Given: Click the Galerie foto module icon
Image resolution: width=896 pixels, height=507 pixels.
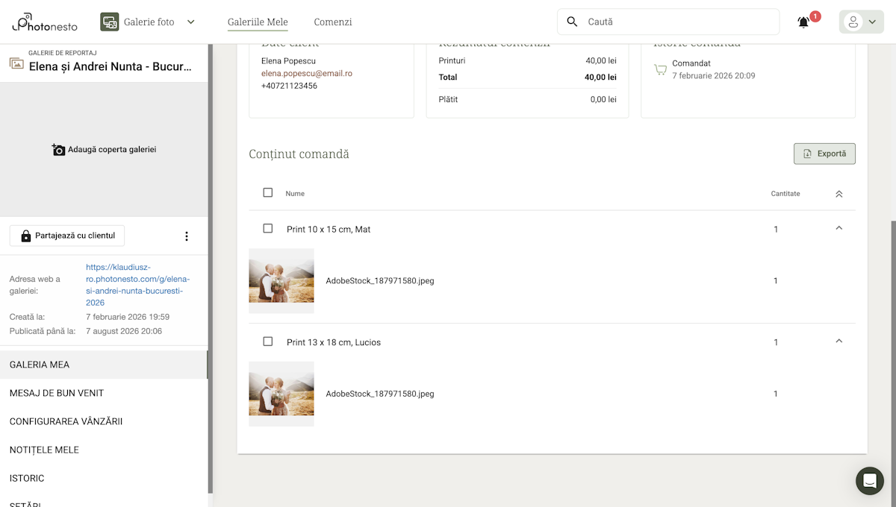Looking at the screenshot, I should click(110, 22).
